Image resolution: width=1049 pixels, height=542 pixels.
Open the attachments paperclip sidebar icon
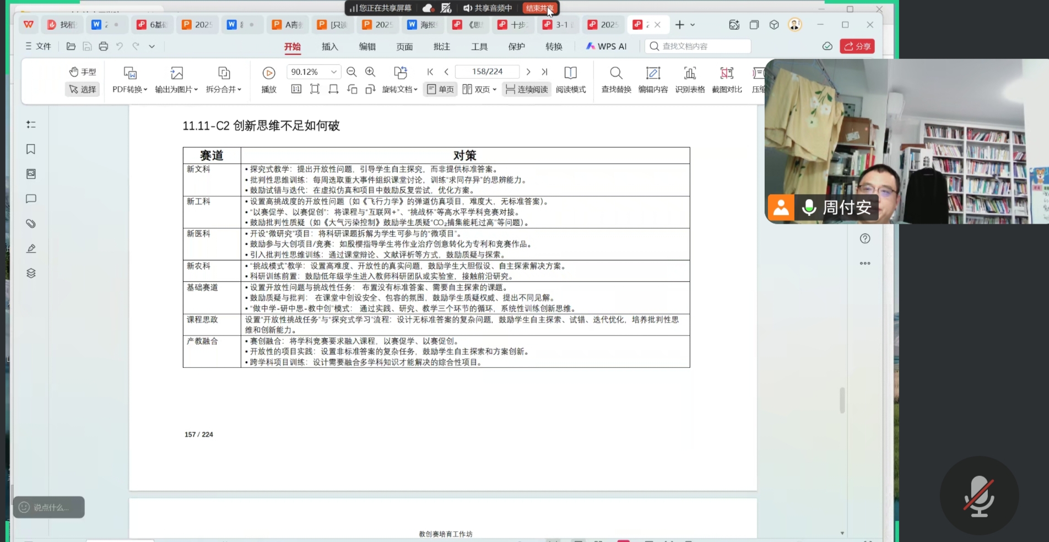coord(31,224)
